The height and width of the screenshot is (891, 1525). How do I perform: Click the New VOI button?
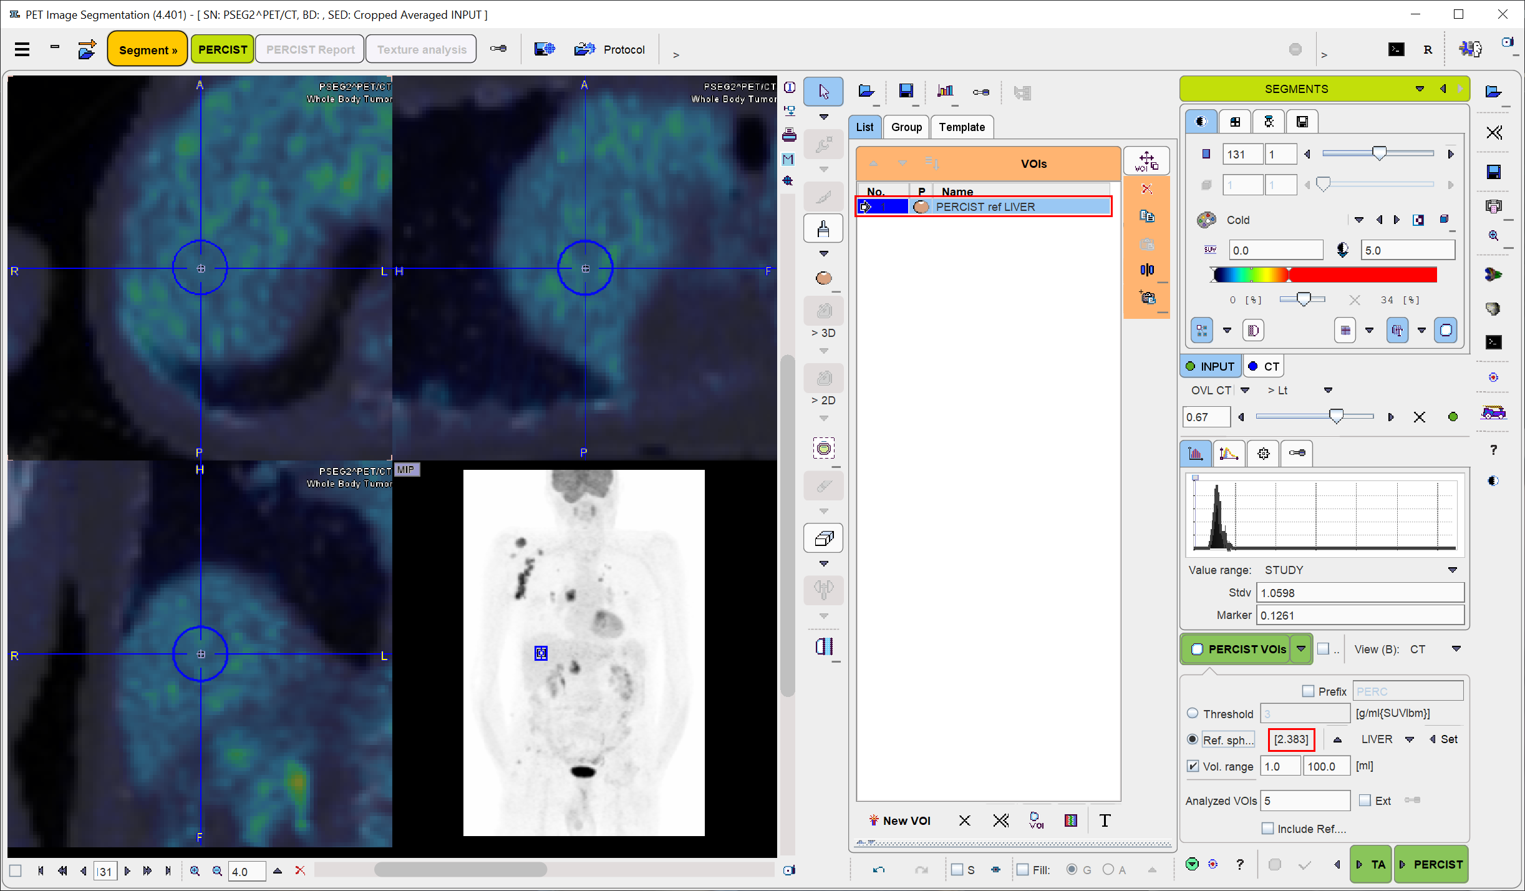899,820
